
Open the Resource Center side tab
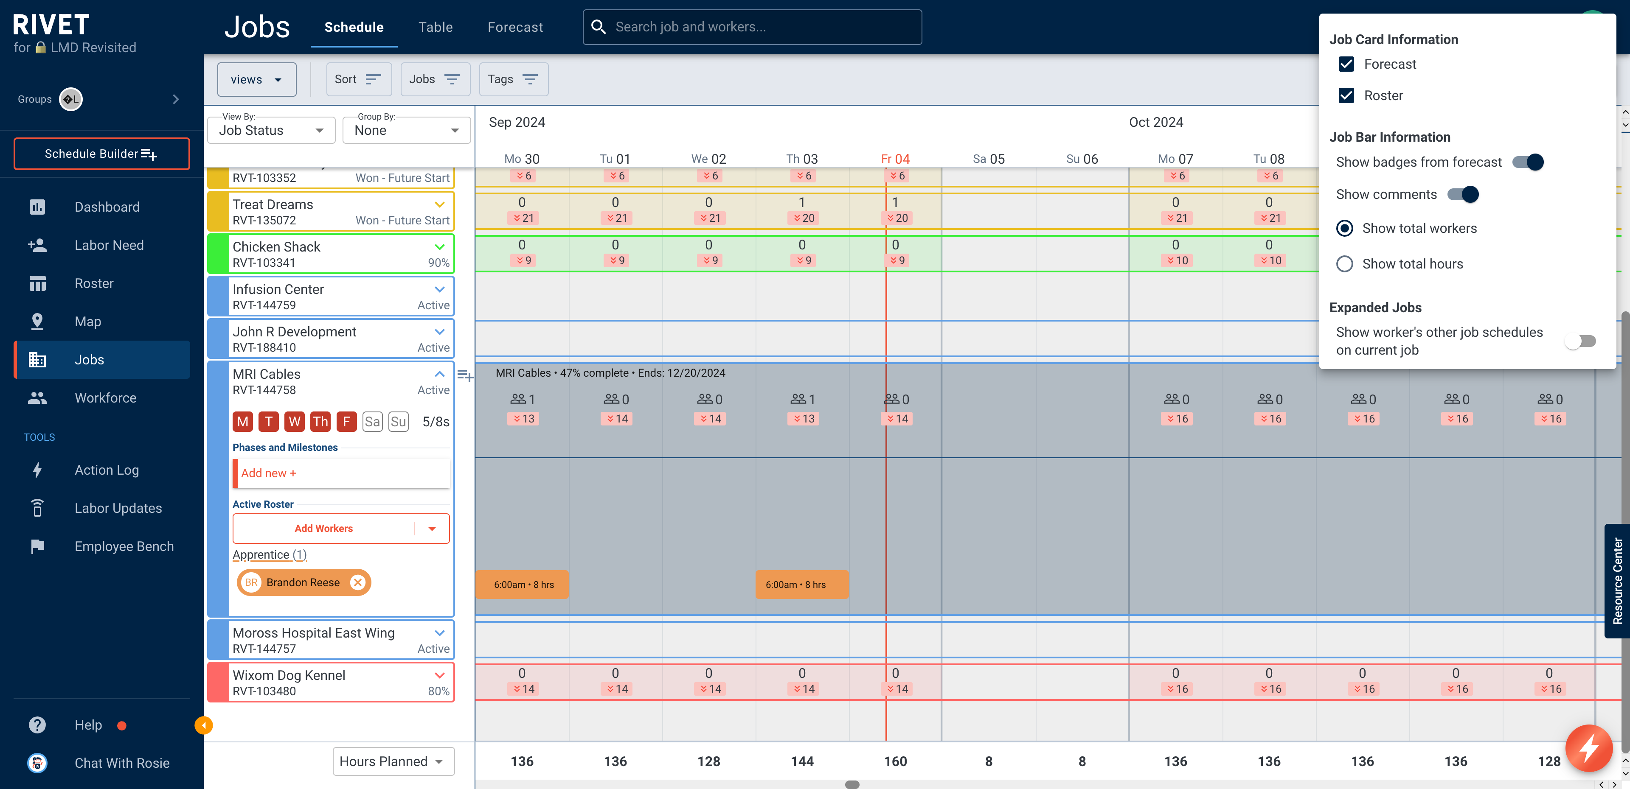pos(1617,580)
